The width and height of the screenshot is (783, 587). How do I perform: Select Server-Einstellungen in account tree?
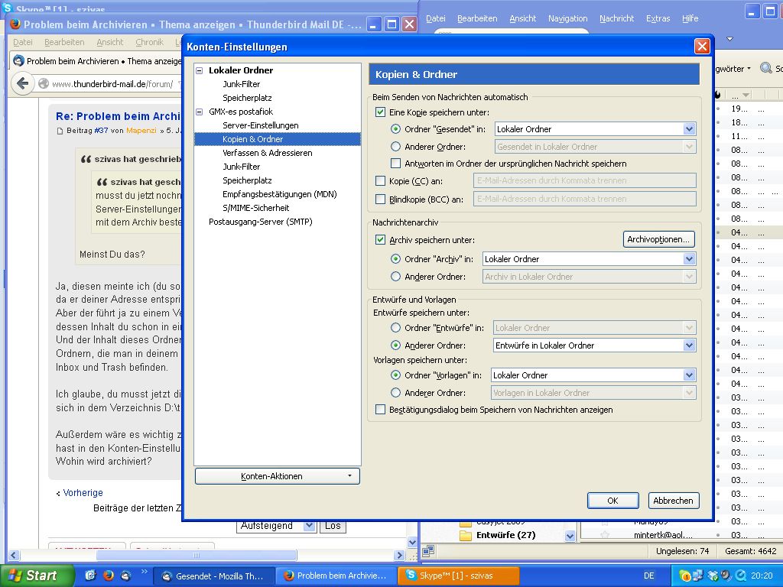coord(260,125)
